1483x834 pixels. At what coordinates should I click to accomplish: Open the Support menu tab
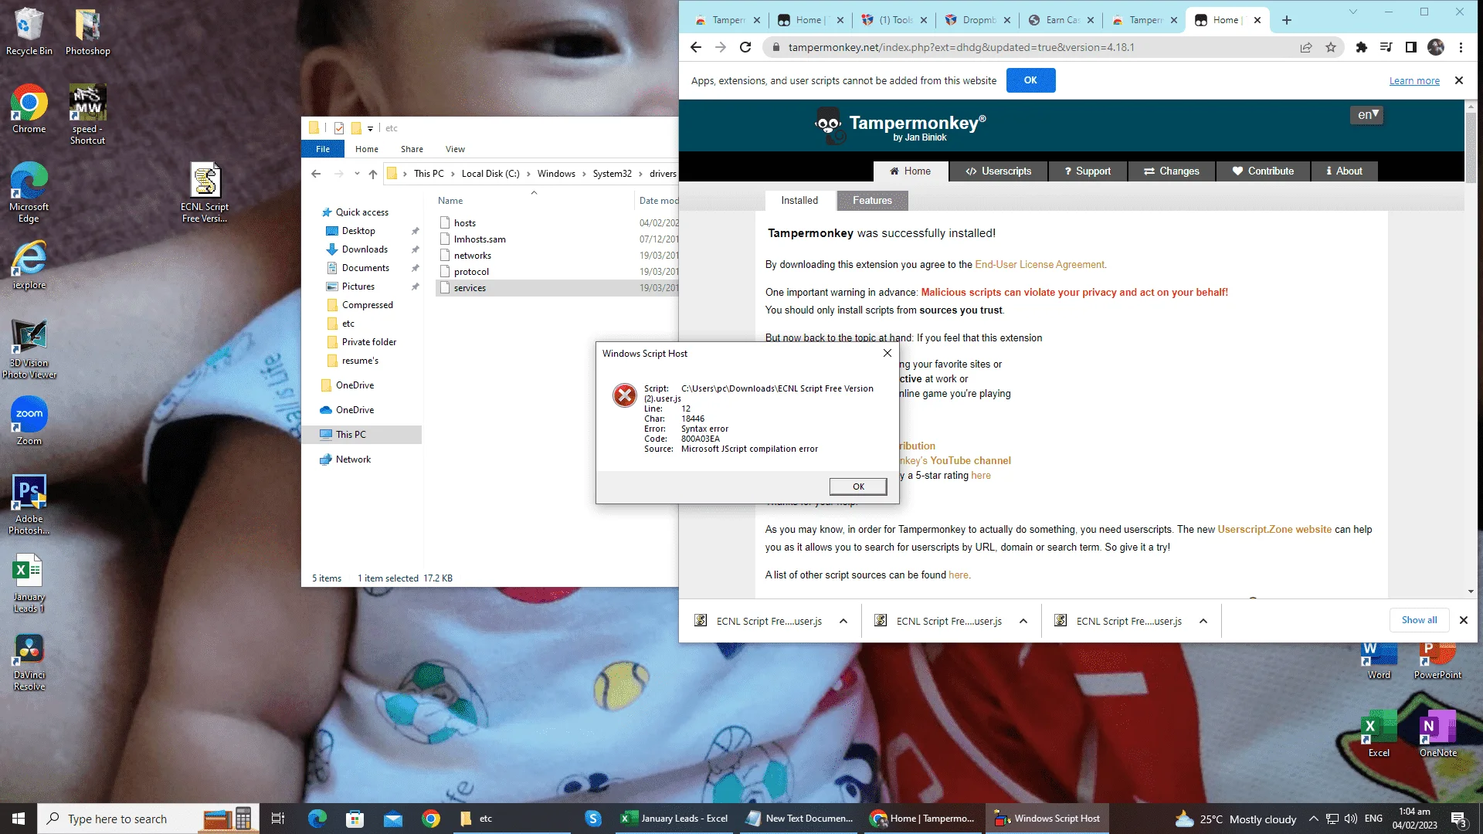click(x=1088, y=171)
